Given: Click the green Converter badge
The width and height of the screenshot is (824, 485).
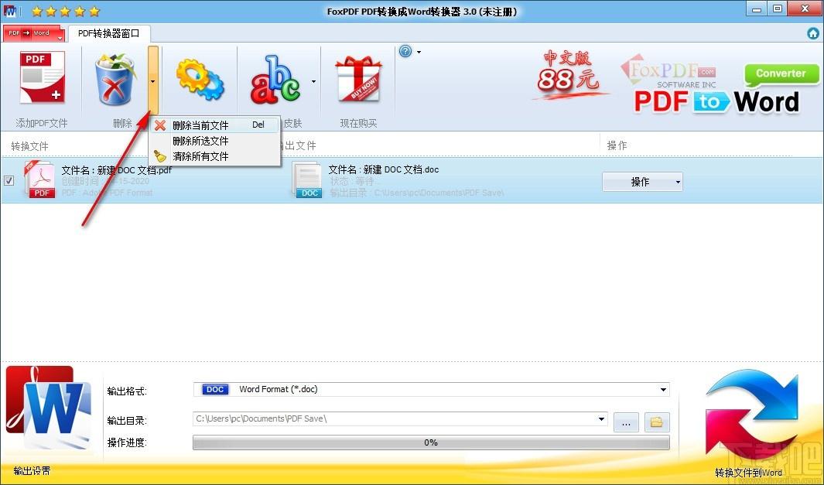Looking at the screenshot, I should [781, 74].
